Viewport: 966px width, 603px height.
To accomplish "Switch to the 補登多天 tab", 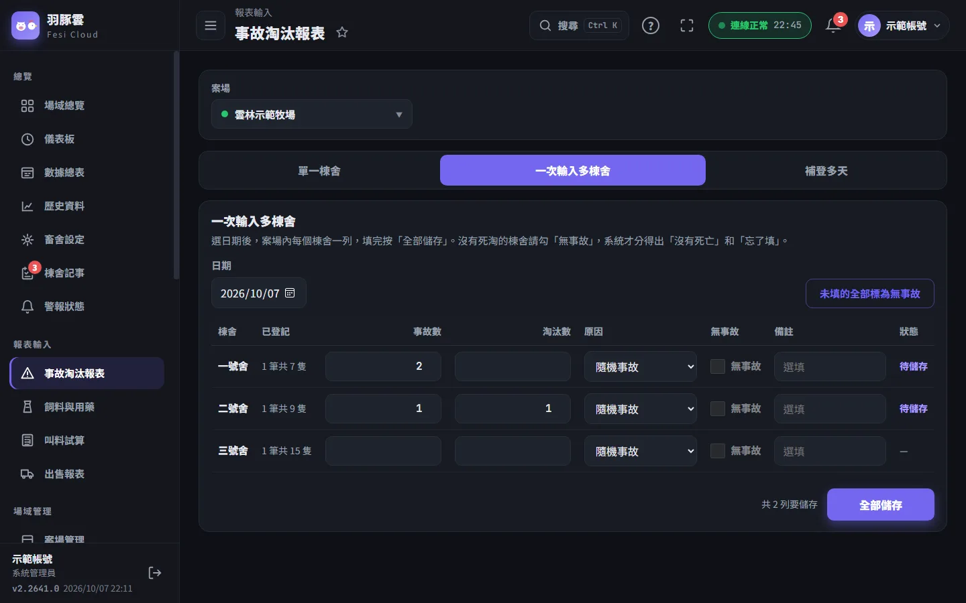I will 826,171.
